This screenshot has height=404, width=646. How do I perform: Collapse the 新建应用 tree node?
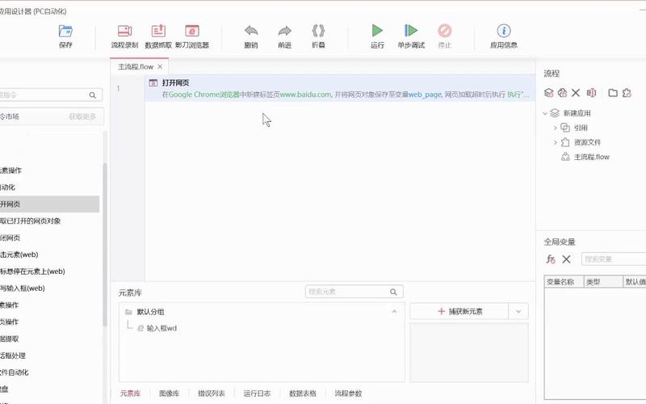click(546, 114)
